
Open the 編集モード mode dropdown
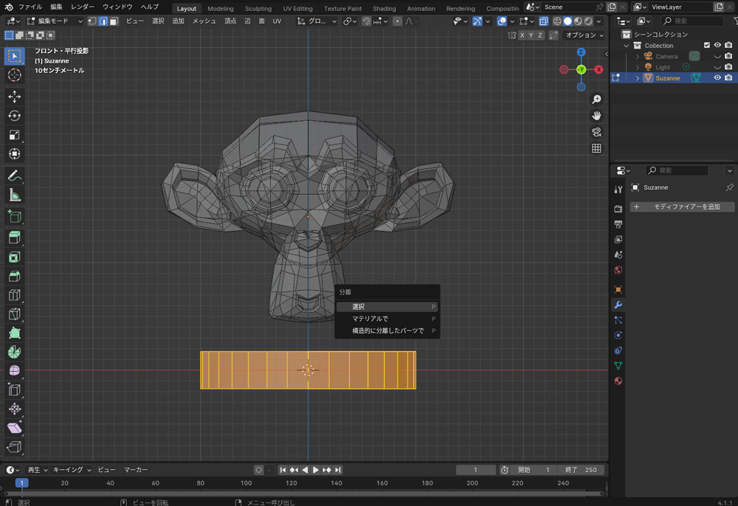pos(55,21)
